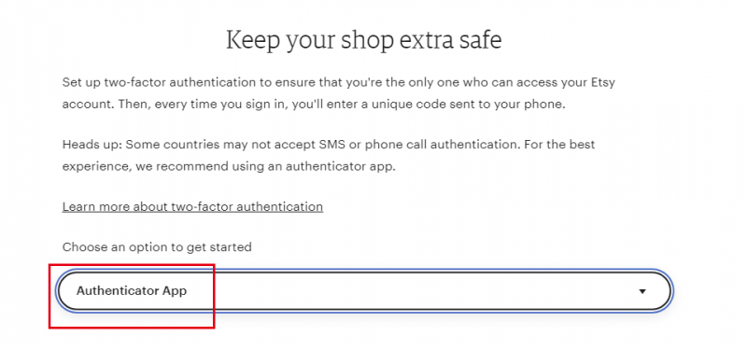Click the empty middle of the option selector

tap(410, 291)
